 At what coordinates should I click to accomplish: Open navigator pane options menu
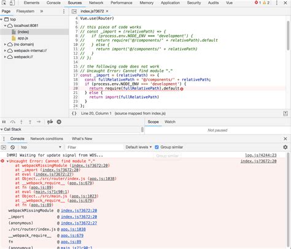coord(64,11)
